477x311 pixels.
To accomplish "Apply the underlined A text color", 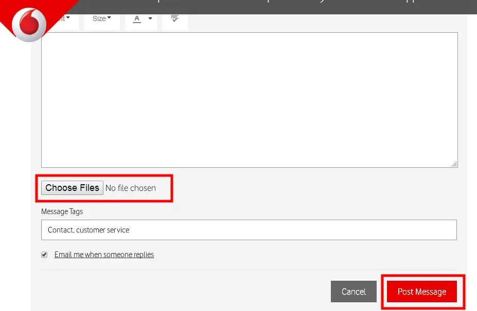I will click(137, 18).
